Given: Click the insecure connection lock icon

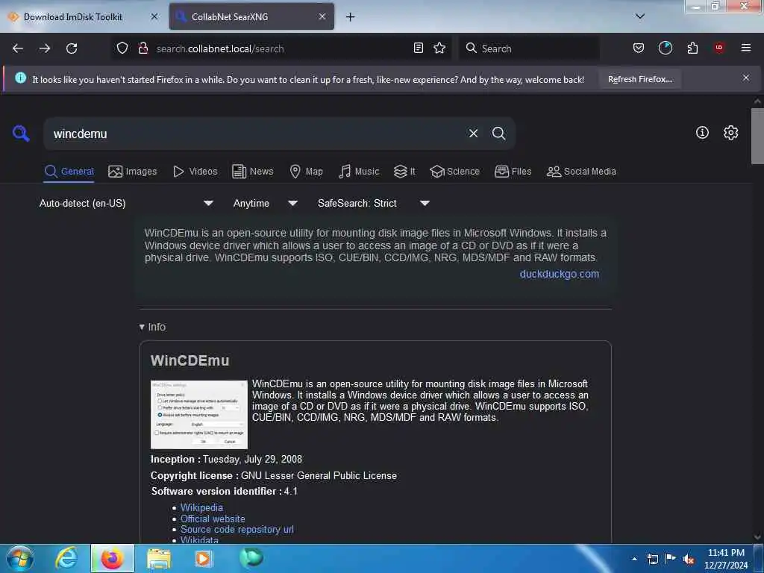Looking at the screenshot, I should (143, 48).
